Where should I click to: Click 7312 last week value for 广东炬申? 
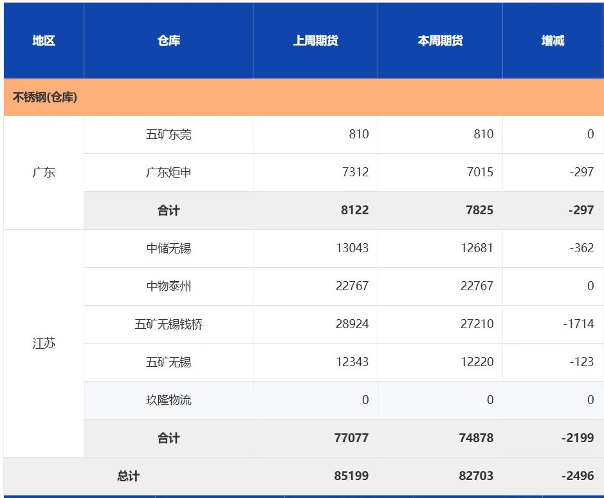(x=355, y=172)
